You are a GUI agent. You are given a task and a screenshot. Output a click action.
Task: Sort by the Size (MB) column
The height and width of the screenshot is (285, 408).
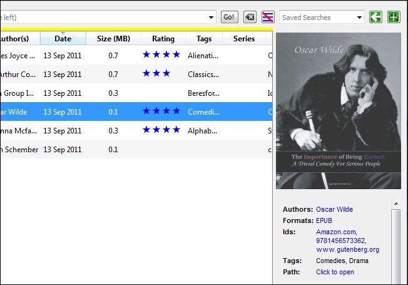[113, 39]
